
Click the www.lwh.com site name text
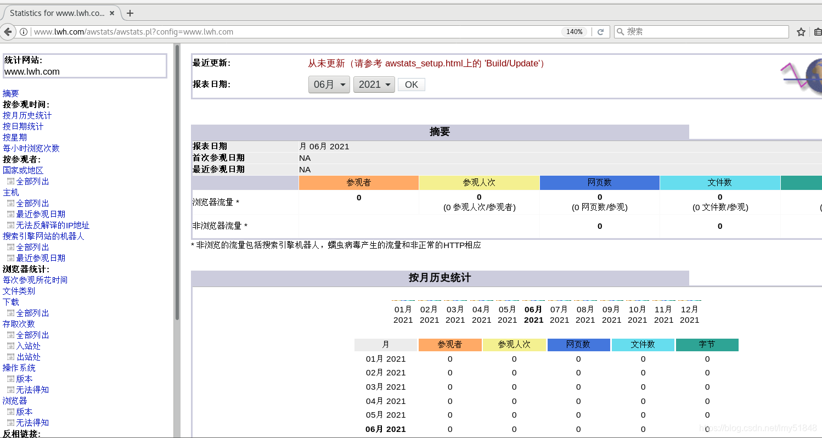click(x=32, y=72)
